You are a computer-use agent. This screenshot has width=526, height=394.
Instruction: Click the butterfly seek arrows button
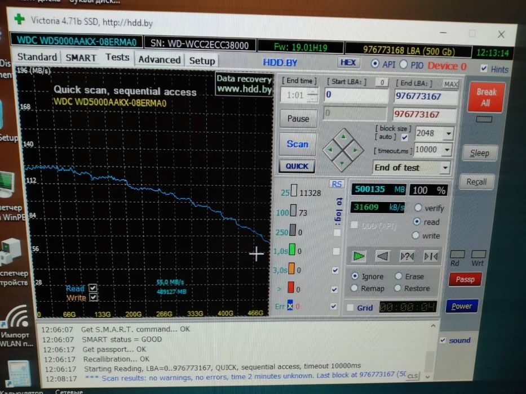[x=431, y=257]
